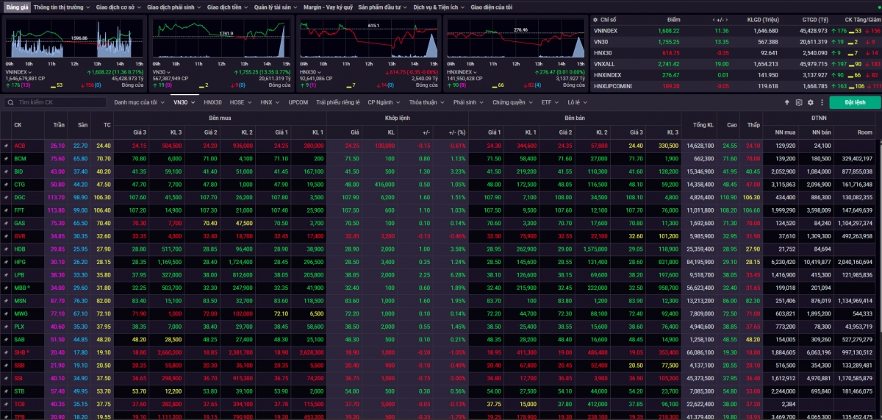Open the Chứng quyền dropdown

click(x=512, y=102)
